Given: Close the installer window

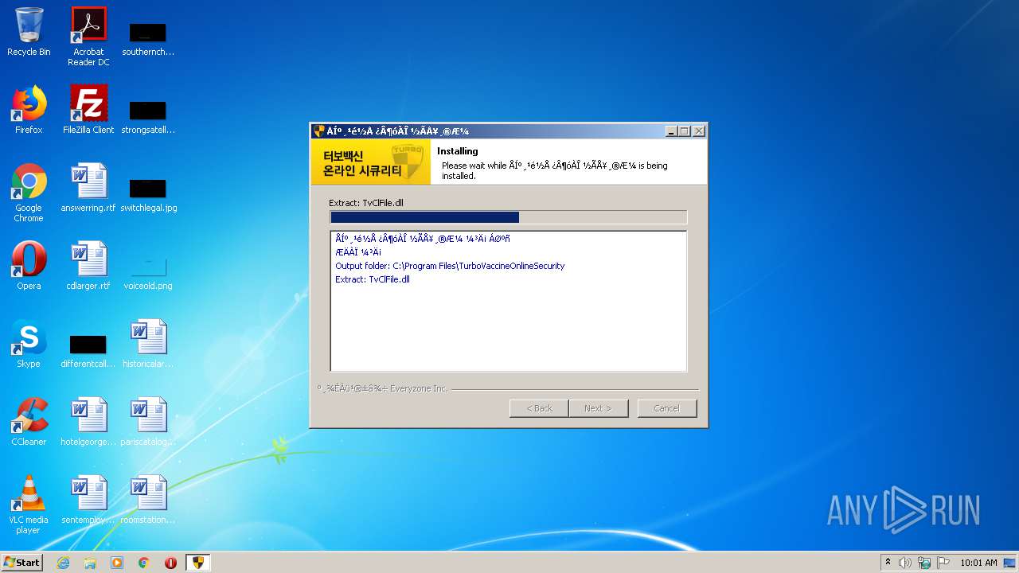Looking at the screenshot, I should click(698, 131).
